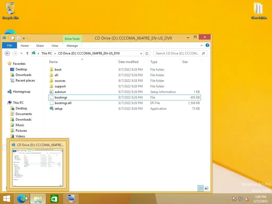Sort by the Type column header
The width and height of the screenshot is (272, 204).
pyautogui.click(x=154, y=62)
